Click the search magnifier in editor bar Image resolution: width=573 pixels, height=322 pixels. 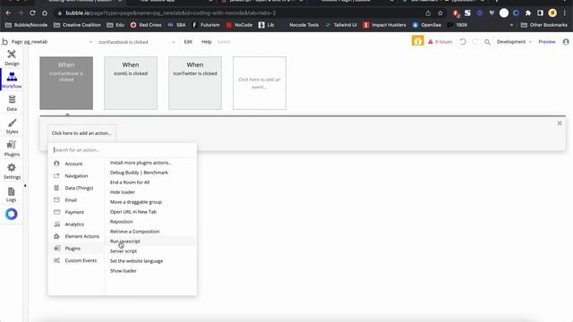click(x=487, y=42)
